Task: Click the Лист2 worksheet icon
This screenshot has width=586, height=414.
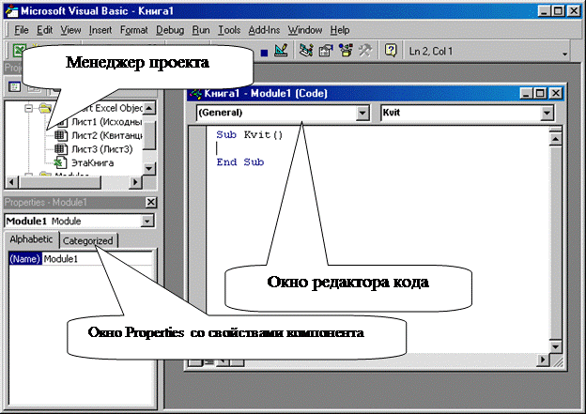Action: (61, 135)
